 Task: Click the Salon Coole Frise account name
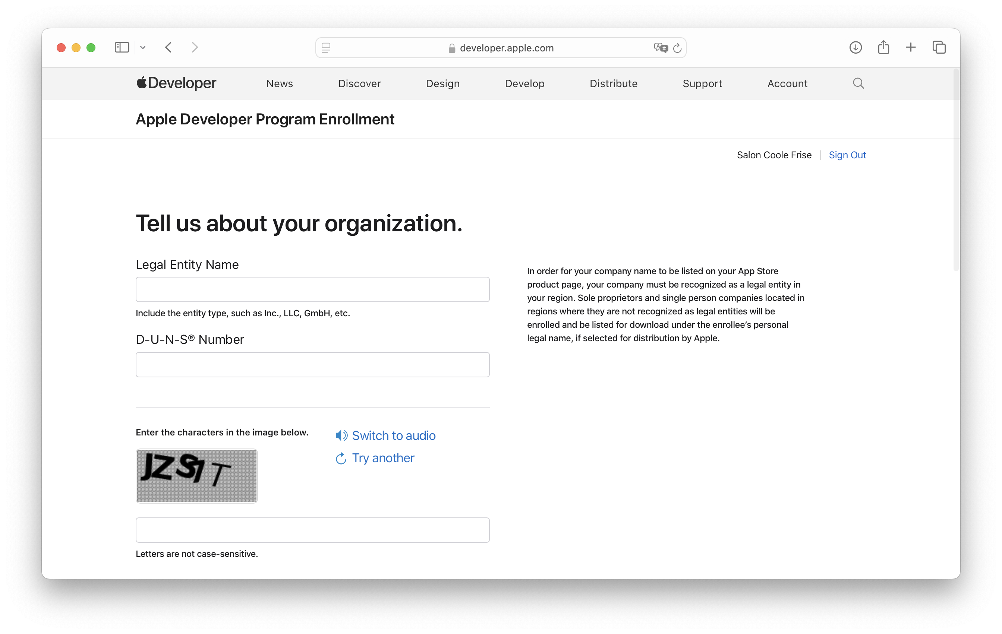(x=774, y=155)
